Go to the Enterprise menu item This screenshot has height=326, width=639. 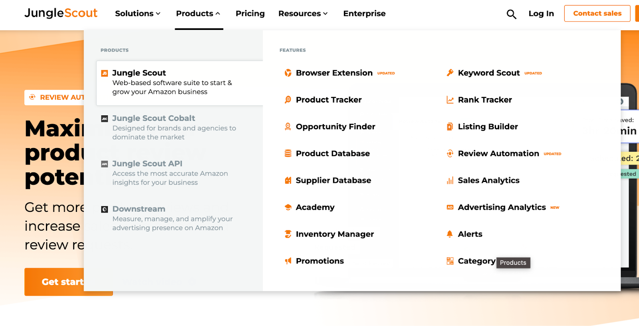coord(364,14)
